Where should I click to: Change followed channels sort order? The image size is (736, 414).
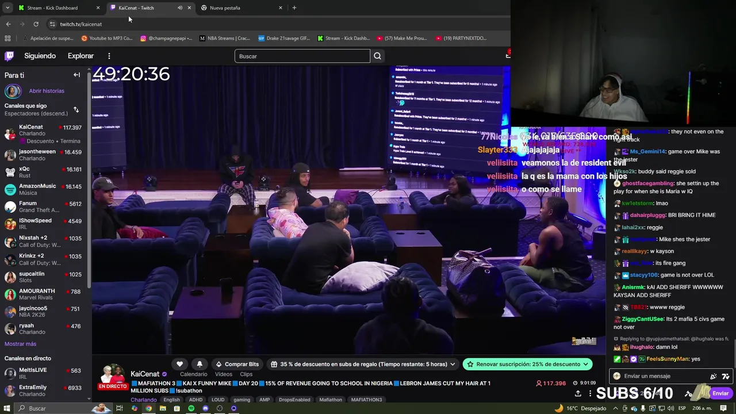click(x=76, y=109)
